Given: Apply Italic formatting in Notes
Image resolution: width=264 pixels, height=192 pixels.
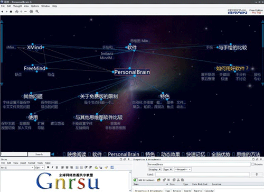Looking at the screenshot, I should coord(52,168).
